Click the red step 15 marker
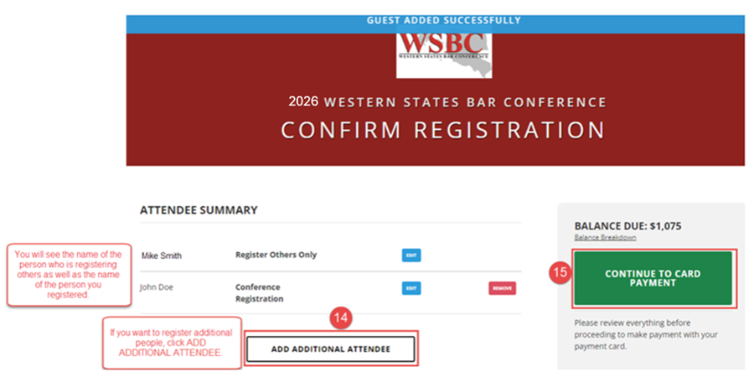This screenshot has width=754, height=382. (x=560, y=273)
